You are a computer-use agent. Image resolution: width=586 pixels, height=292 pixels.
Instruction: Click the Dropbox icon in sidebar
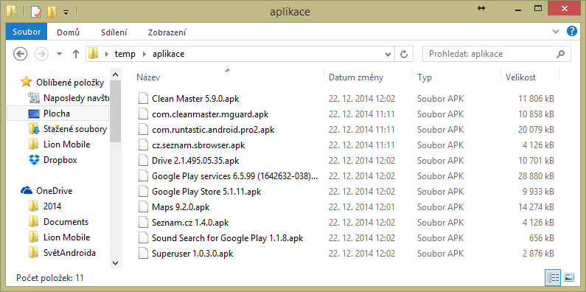click(34, 160)
